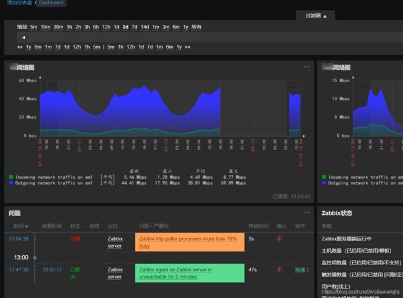This screenshot has height=298, width=403.
Task: Open the left 网络图 widget three-dot menu
Action: [x=306, y=67]
